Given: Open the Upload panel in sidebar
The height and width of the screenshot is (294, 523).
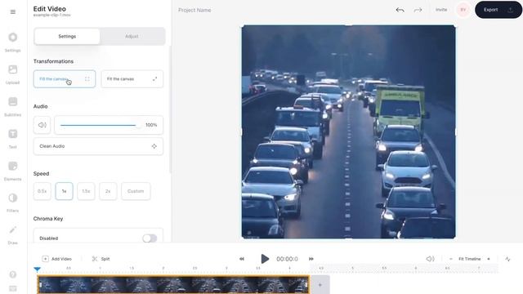Looking at the screenshot, I should coord(13,74).
